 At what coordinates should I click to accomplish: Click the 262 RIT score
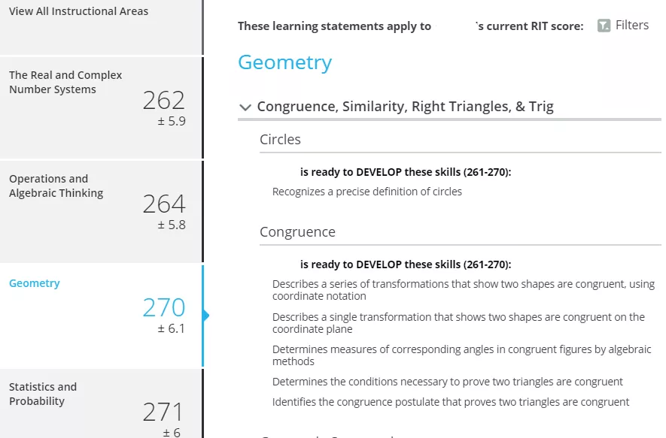(164, 101)
